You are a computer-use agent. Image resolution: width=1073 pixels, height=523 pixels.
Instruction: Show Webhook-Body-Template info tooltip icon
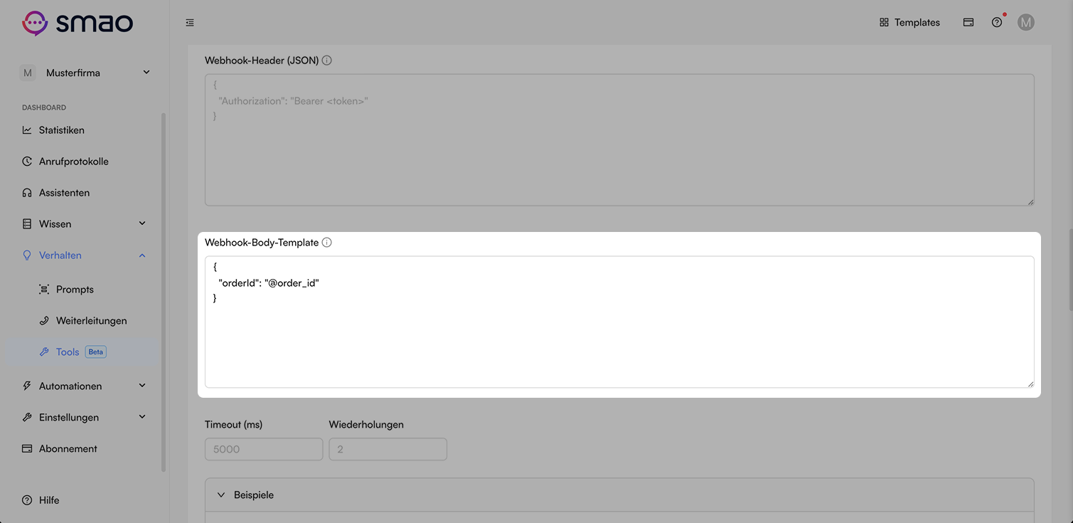tap(327, 243)
